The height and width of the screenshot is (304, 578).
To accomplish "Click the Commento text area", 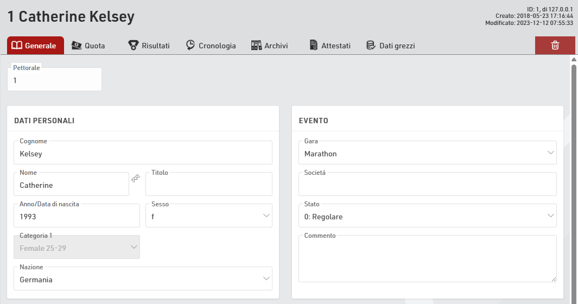I will pyautogui.click(x=427, y=259).
